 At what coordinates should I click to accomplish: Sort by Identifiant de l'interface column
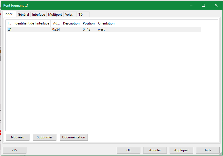[32, 23]
